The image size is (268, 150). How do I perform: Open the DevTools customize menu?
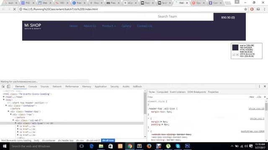tap(259, 86)
